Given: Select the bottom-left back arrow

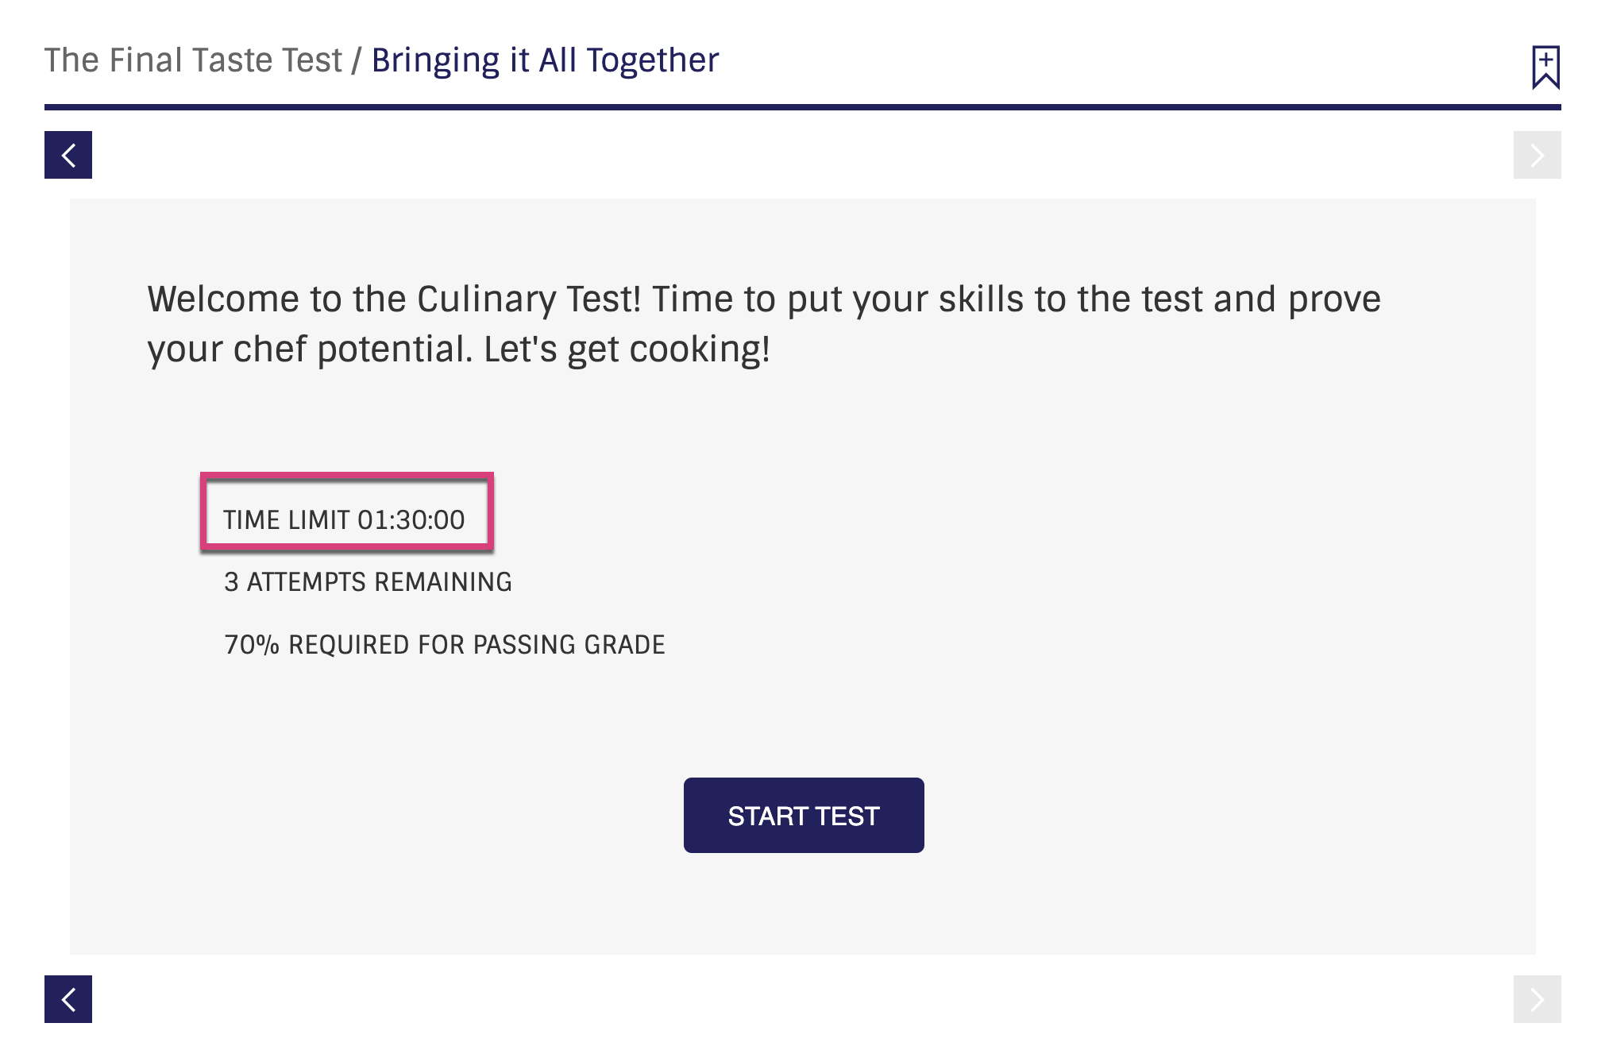Looking at the screenshot, I should pos(68,1000).
